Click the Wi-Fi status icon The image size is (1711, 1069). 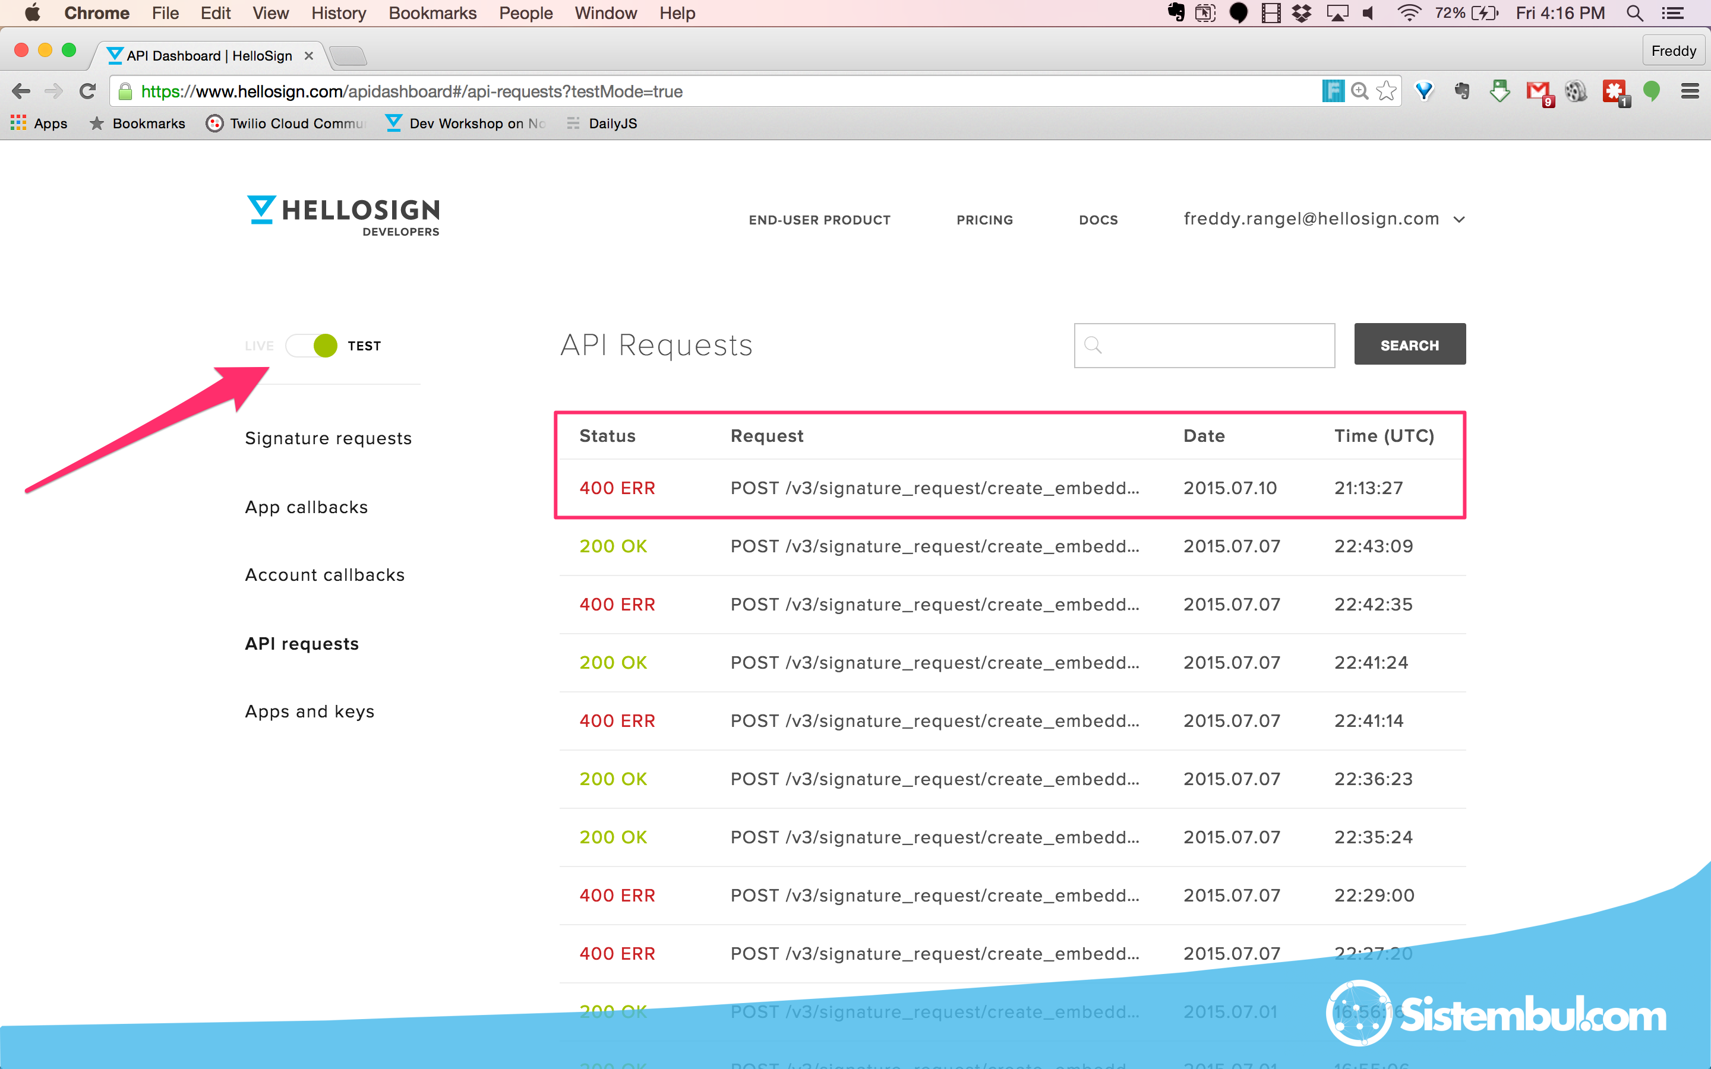(1409, 12)
